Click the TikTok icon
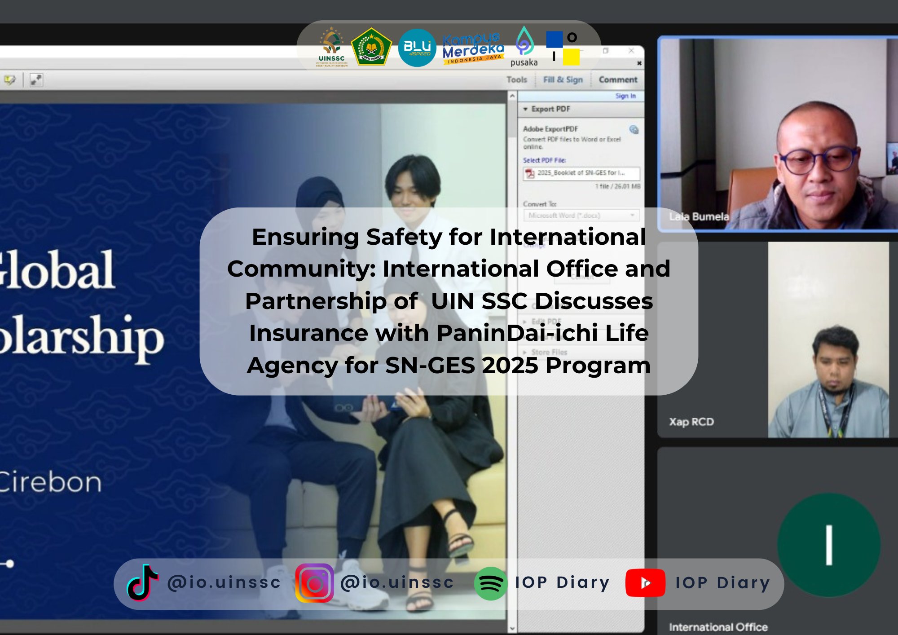 coord(142,582)
